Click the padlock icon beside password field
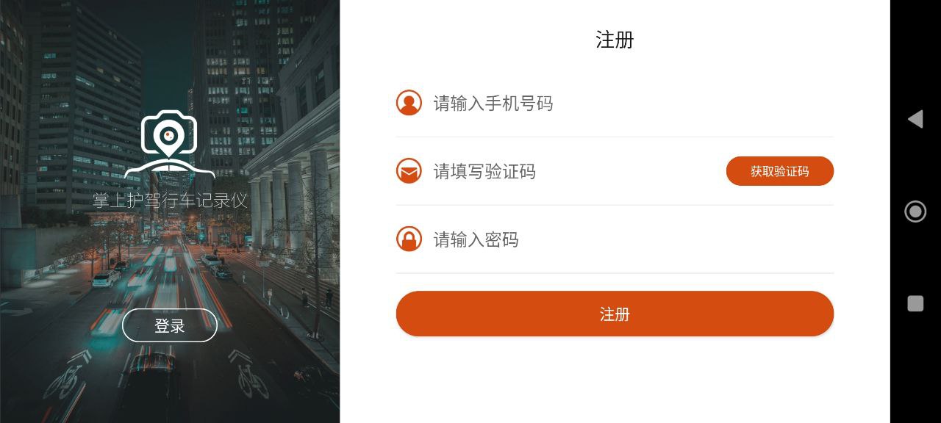The height and width of the screenshot is (423, 941). (409, 239)
